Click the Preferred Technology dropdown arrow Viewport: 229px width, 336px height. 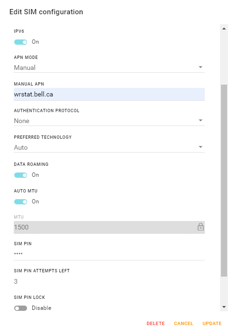pos(201,147)
